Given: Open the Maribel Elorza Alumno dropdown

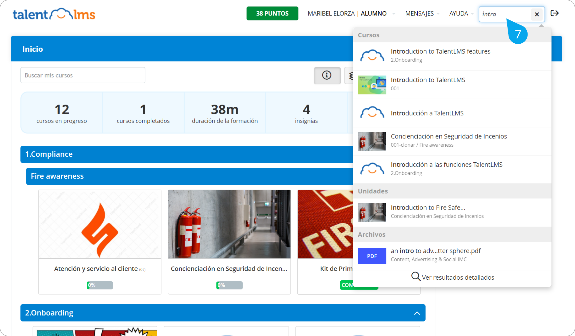Looking at the screenshot, I should click(x=351, y=13).
